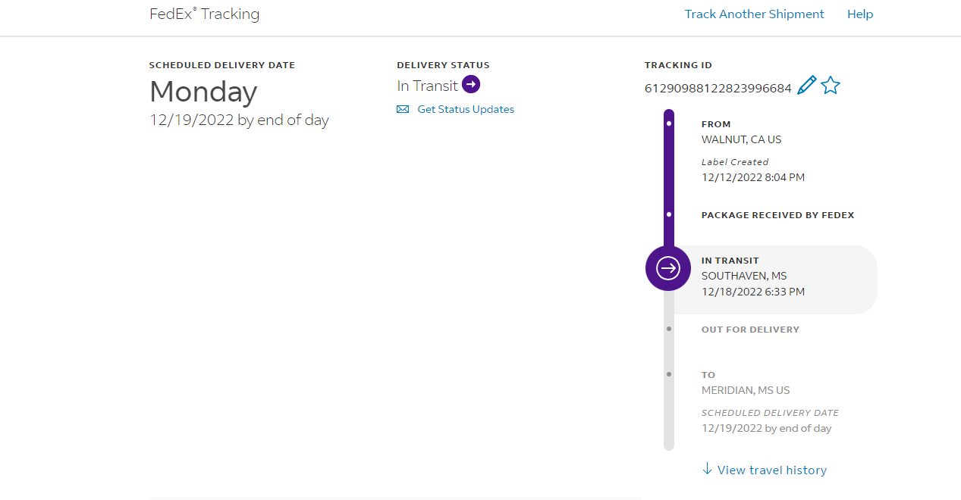Click the From timeline dot marker
This screenshot has width=961, height=500.
click(x=668, y=123)
